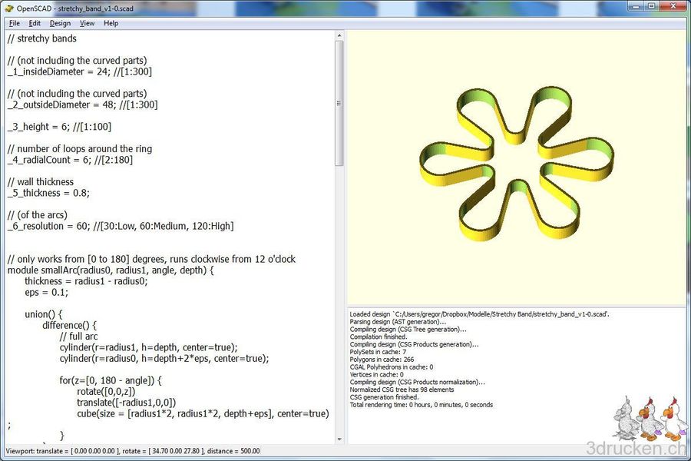691x461 pixels.
Task: Click the line '_1_insideDiameter = 24;'
Action: (x=79, y=71)
